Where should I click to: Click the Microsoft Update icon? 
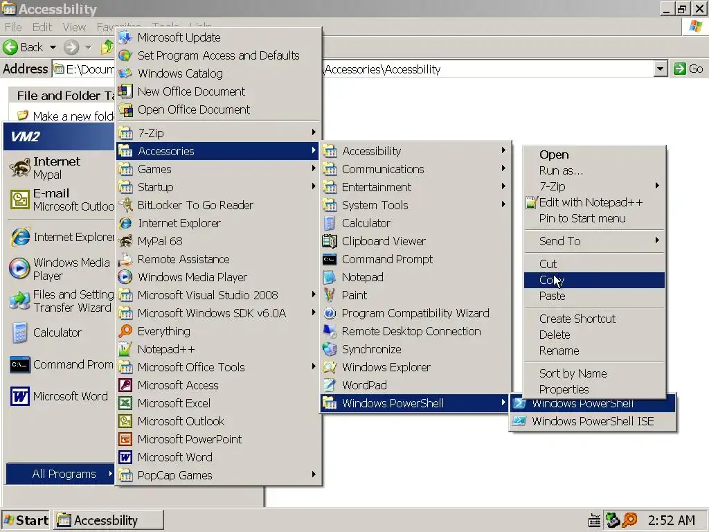tap(125, 37)
